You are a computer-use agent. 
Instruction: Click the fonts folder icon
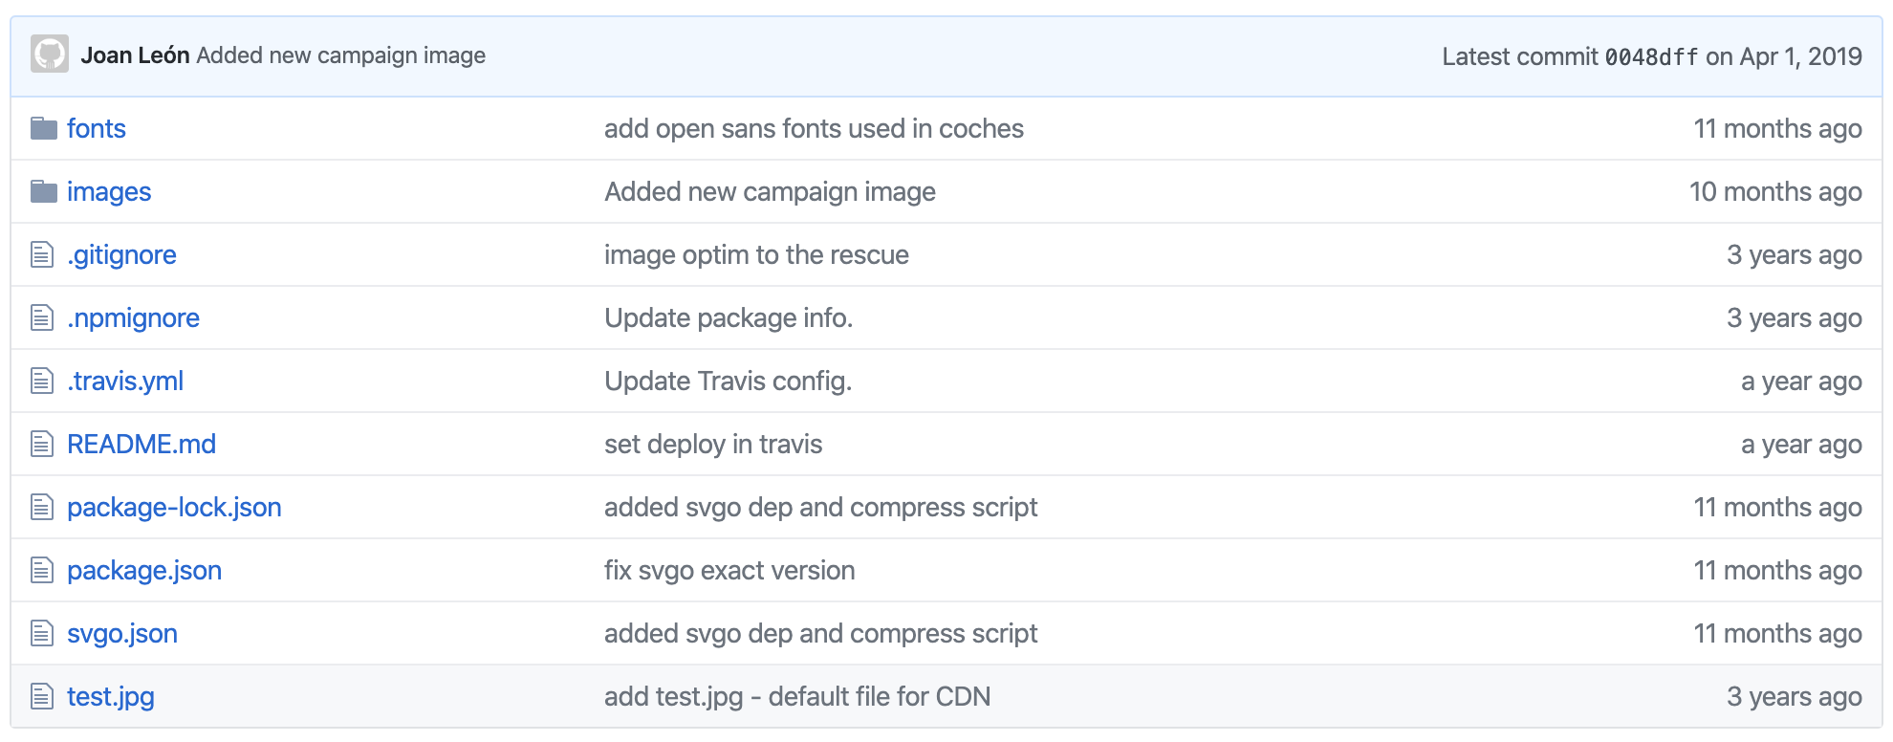coord(44,128)
